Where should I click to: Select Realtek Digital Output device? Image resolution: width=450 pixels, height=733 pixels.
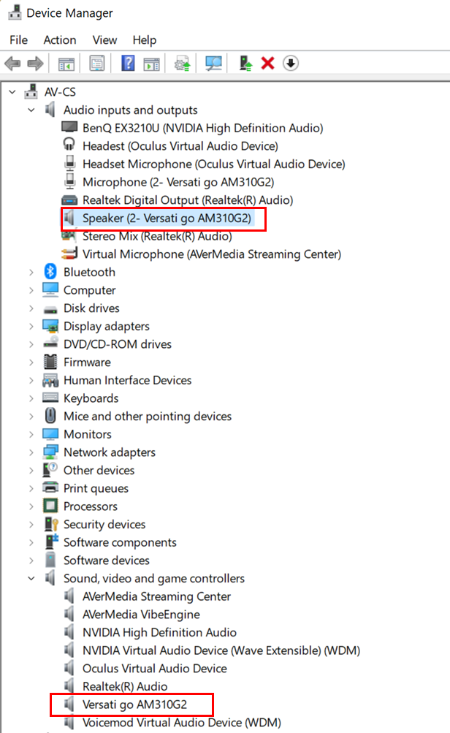187,200
